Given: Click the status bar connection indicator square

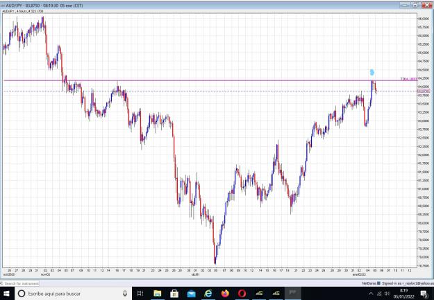Looking at the screenshot, I should [x=378, y=283].
